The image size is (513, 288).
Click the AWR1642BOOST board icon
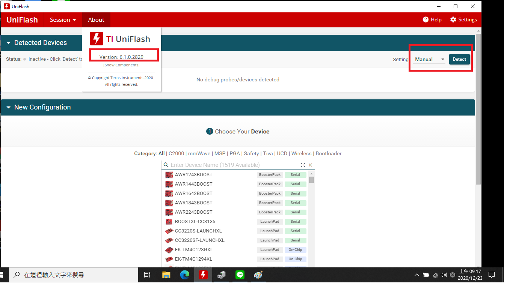(169, 193)
